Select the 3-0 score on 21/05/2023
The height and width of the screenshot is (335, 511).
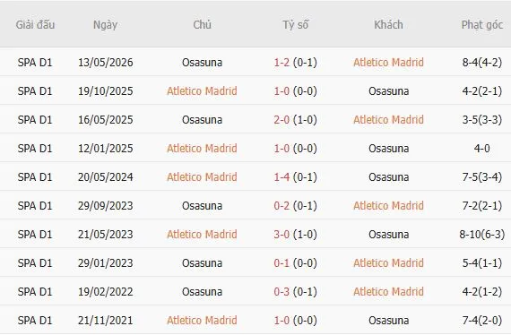(281, 234)
